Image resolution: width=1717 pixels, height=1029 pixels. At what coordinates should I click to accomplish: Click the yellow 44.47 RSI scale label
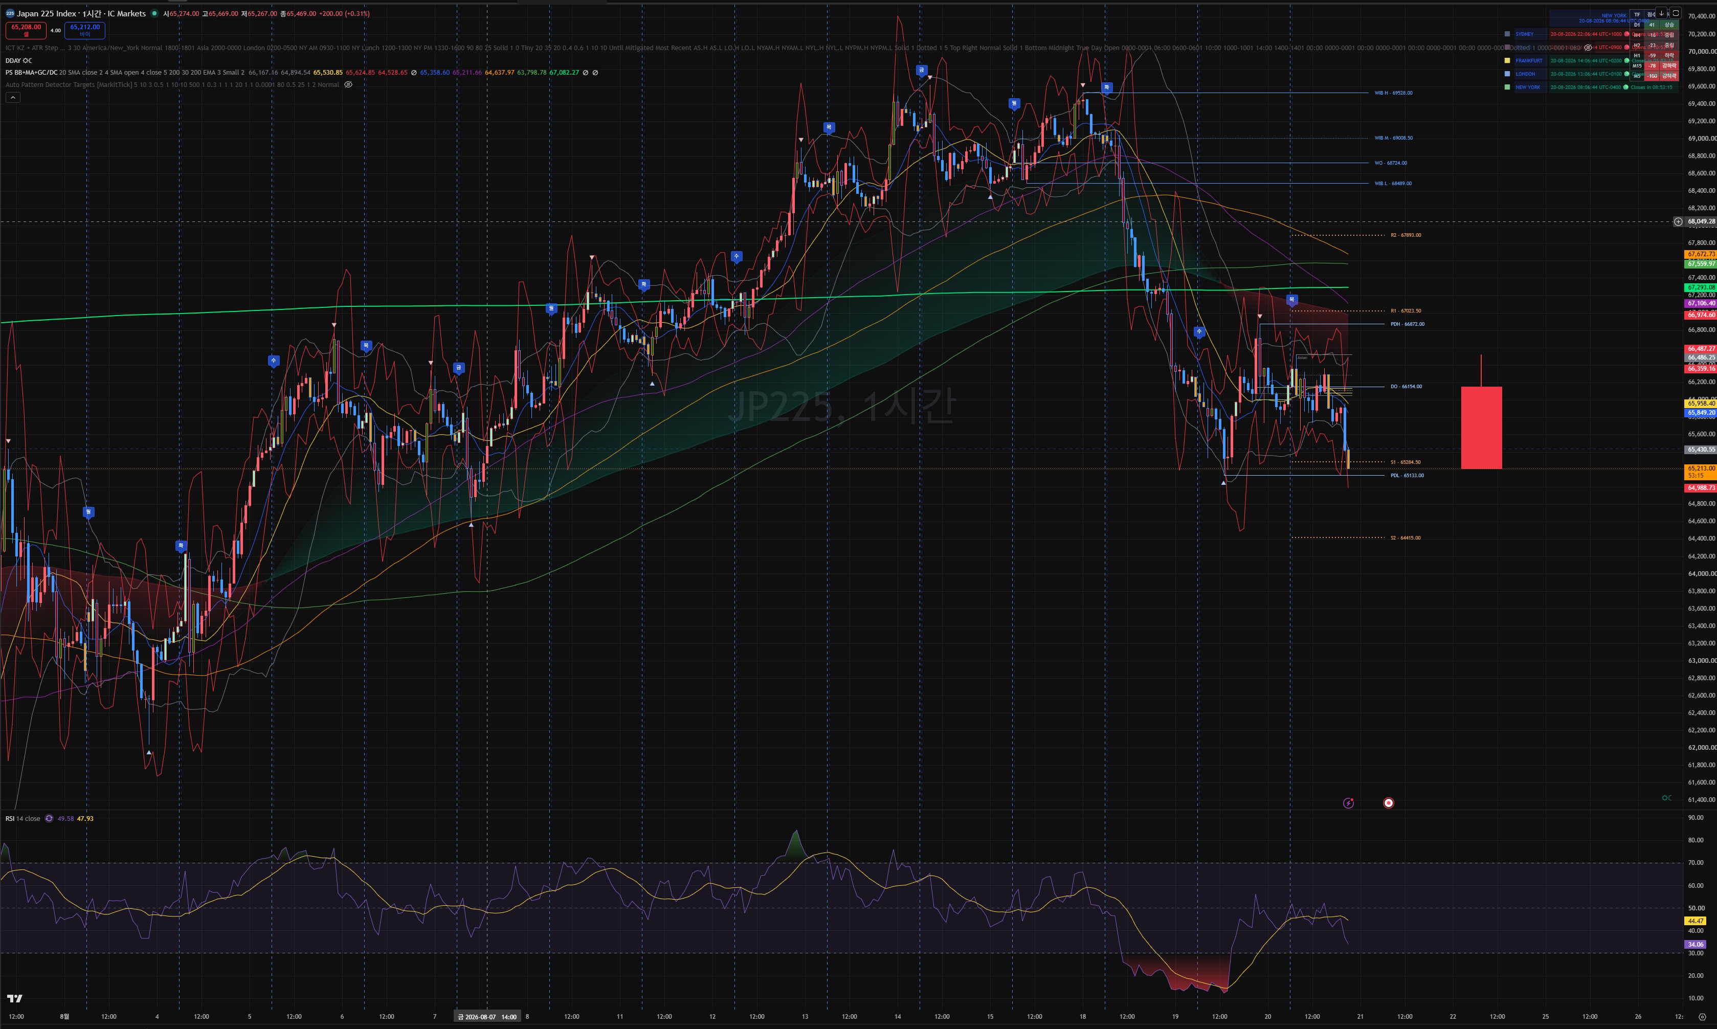1696,921
